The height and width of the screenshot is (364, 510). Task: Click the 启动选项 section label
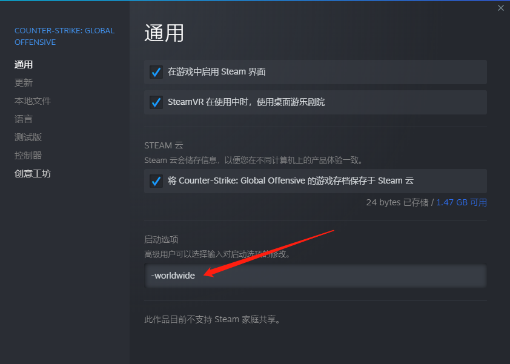pos(161,239)
